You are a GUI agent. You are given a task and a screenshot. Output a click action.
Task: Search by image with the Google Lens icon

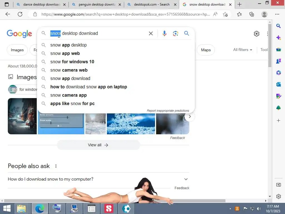[x=175, y=33]
